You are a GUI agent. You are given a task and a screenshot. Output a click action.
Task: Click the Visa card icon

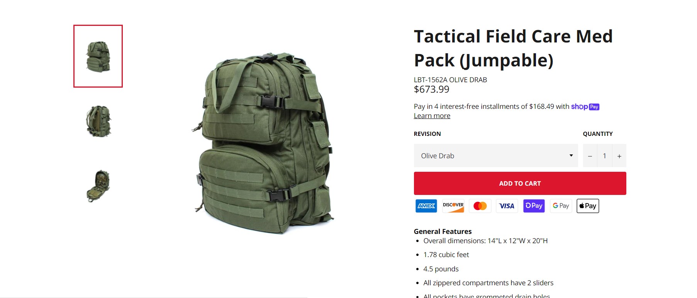(x=507, y=206)
